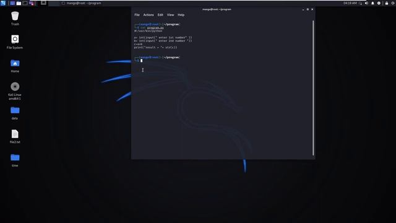Viewport: 396px width, 223px height.
Task: Open the terminal Actions menu
Action: [x=148, y=15]
